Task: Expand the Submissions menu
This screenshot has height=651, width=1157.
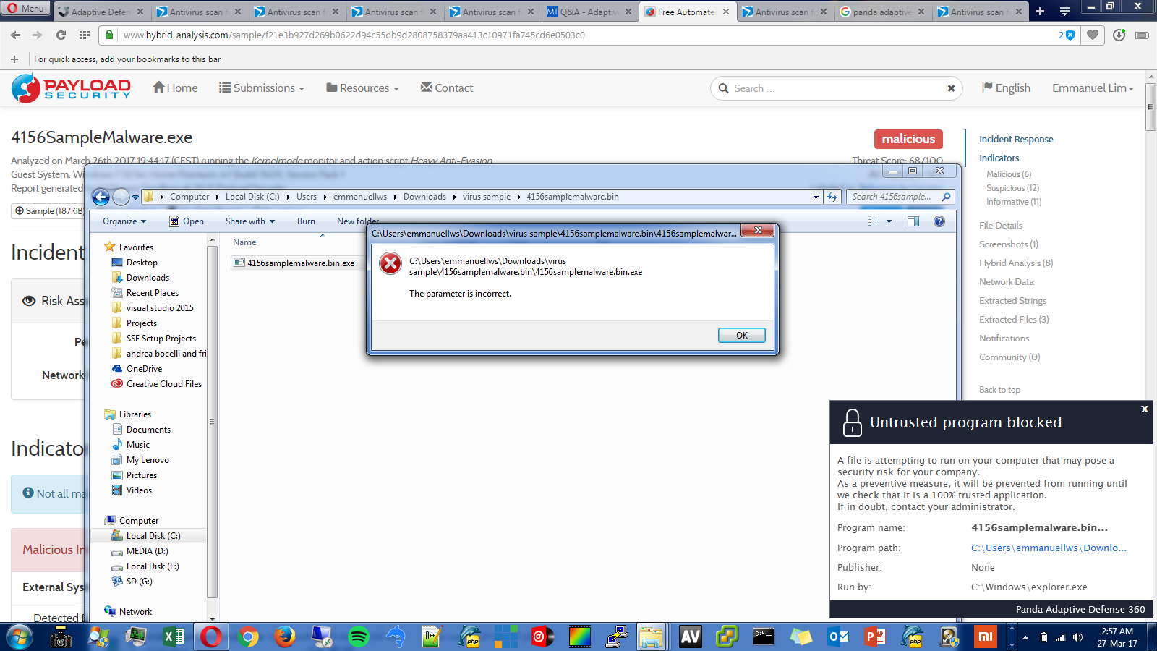Action: (x=262, y=88)
